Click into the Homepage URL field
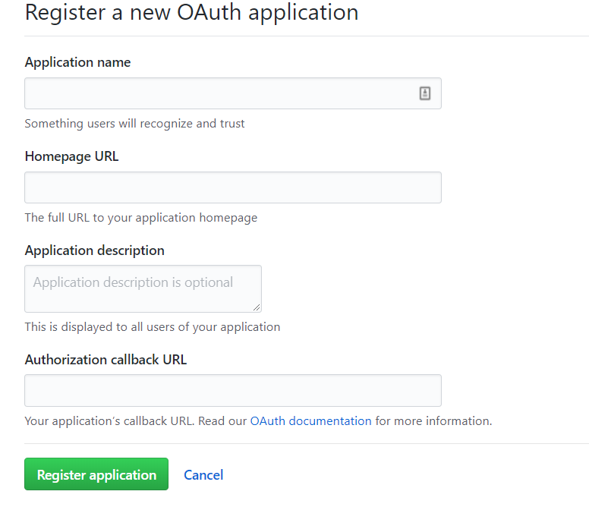The width and height of the screenshot is (589, 507). pos(233,187)
